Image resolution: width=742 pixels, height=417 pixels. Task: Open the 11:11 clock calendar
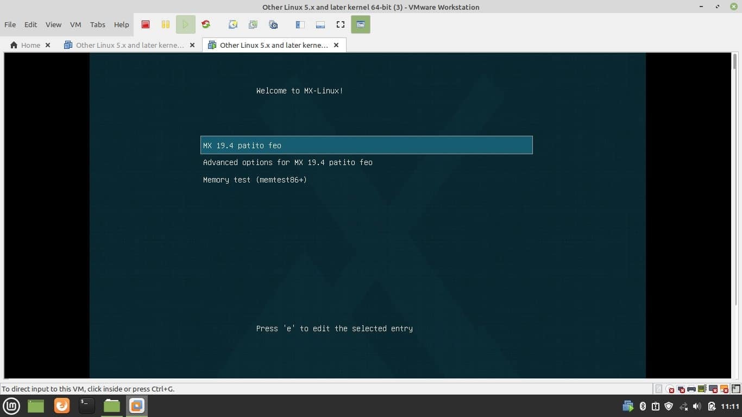731,406
